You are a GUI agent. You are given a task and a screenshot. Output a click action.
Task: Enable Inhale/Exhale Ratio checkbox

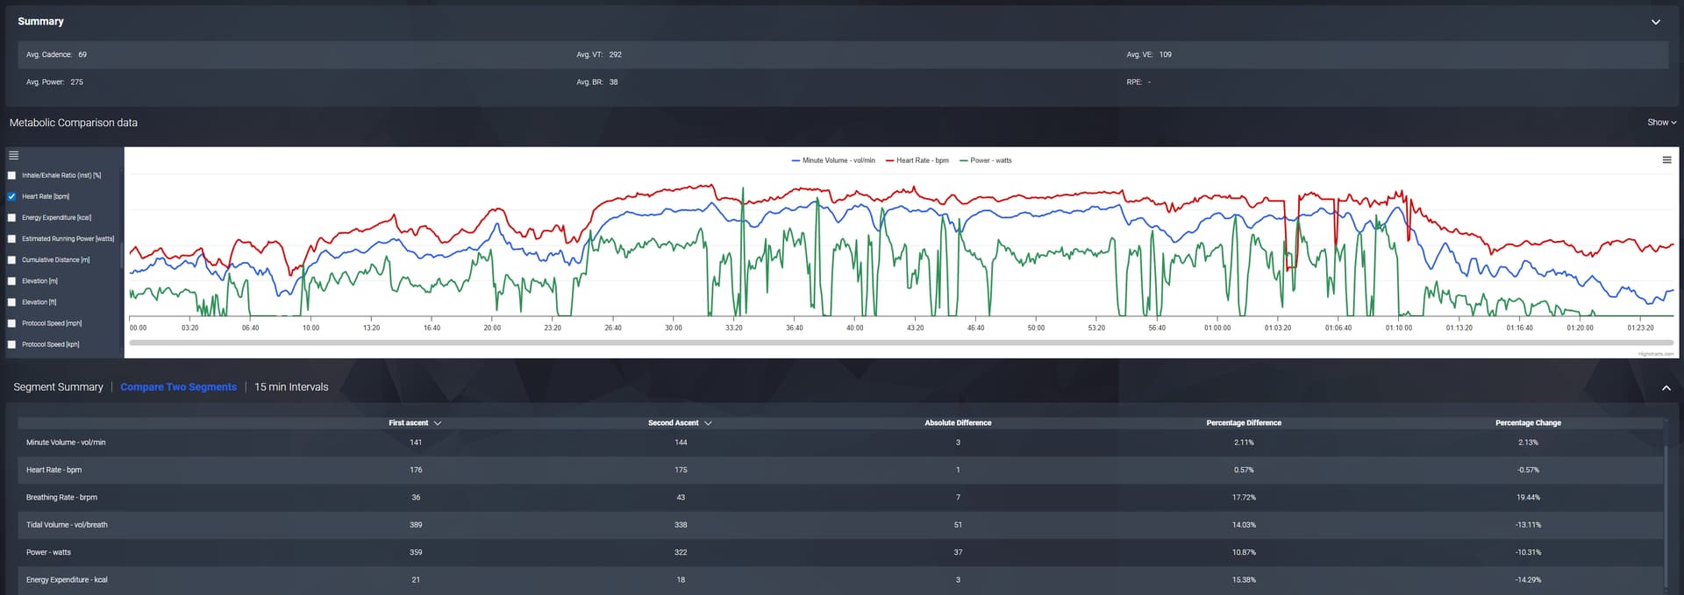12,175
